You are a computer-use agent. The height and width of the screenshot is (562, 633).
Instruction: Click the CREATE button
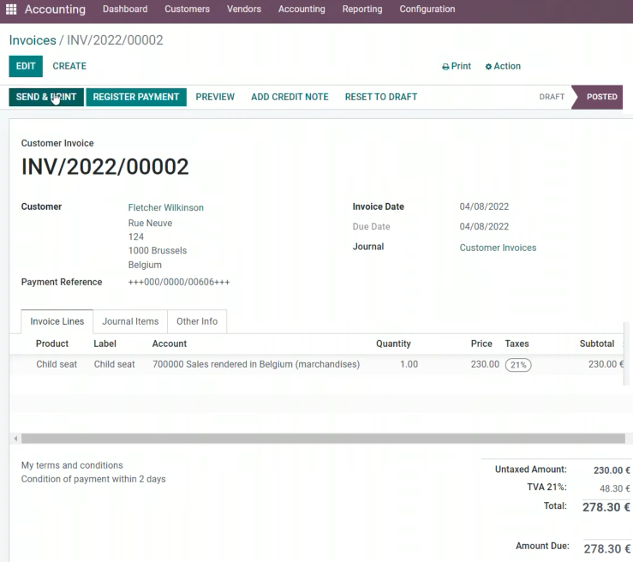(x=69, y=66)
